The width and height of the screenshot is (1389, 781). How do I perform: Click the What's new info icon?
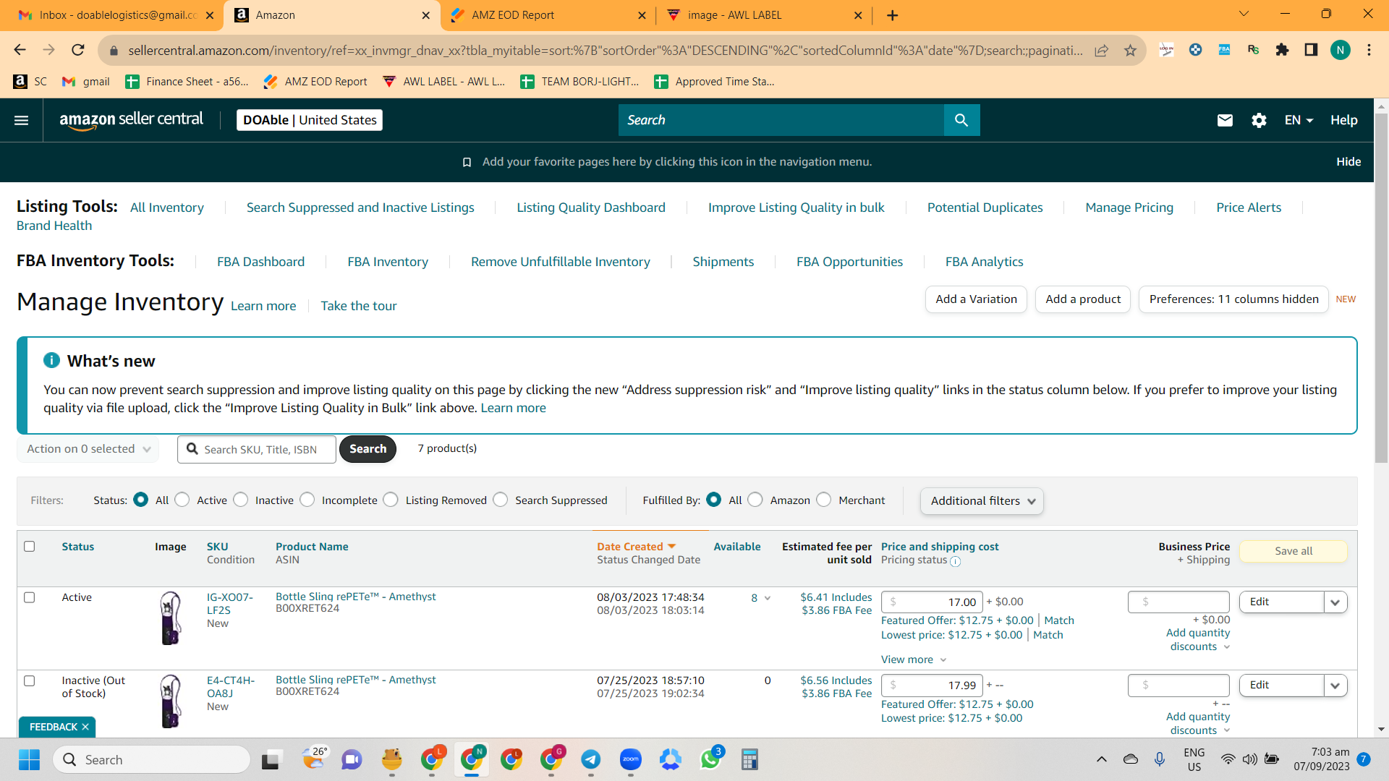point(51,360)
